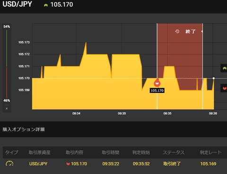The height and width of the screenshot is (174, 227).
Task: Click the USD/JPY asset cell in the table
Action: pos(38,164)
